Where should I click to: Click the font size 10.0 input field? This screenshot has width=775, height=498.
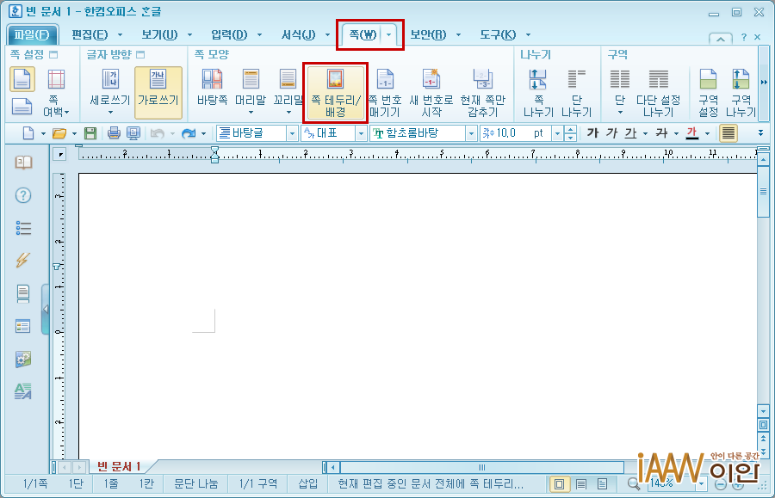(x=516, y=133)
